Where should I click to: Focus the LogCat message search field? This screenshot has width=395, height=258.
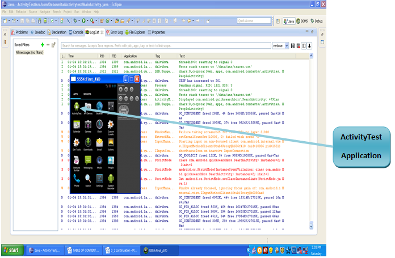pos(166,46)
